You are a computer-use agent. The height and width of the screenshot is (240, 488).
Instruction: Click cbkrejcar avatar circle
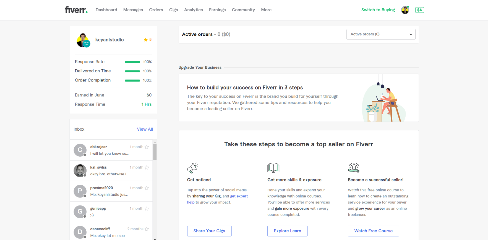click(x=80, y=150)
